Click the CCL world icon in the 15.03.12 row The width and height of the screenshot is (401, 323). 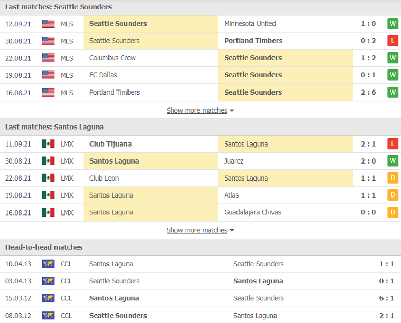[48, 298]
